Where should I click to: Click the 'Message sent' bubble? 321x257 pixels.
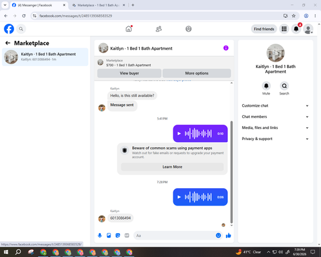coord(122,105)
